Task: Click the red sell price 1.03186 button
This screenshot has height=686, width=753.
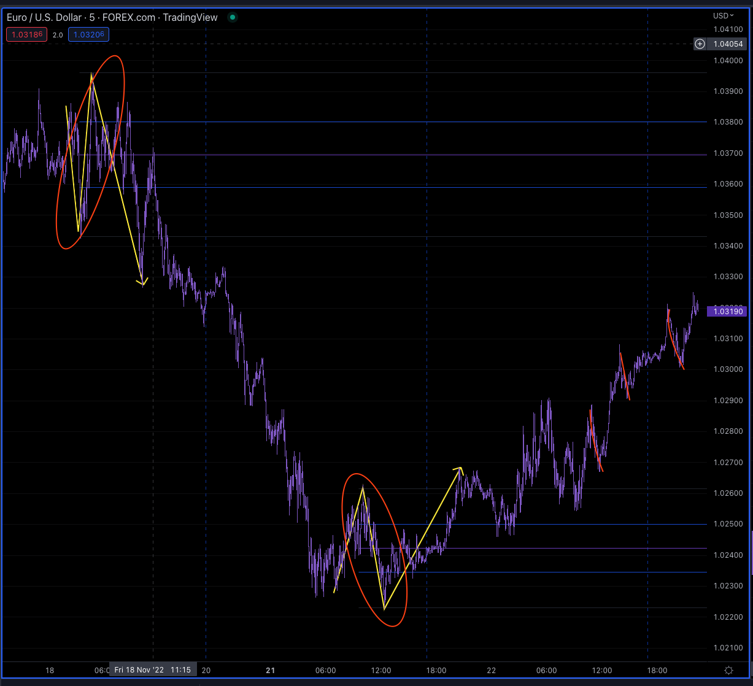Action: click(25, 34)
